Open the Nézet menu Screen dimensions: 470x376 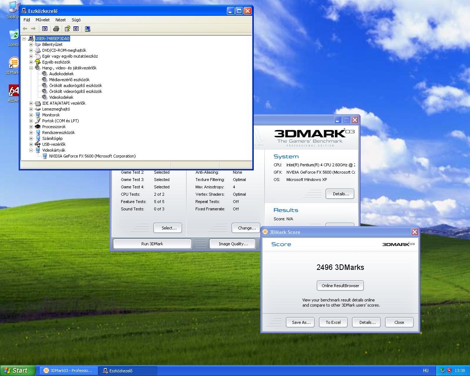tap(61, 20)
